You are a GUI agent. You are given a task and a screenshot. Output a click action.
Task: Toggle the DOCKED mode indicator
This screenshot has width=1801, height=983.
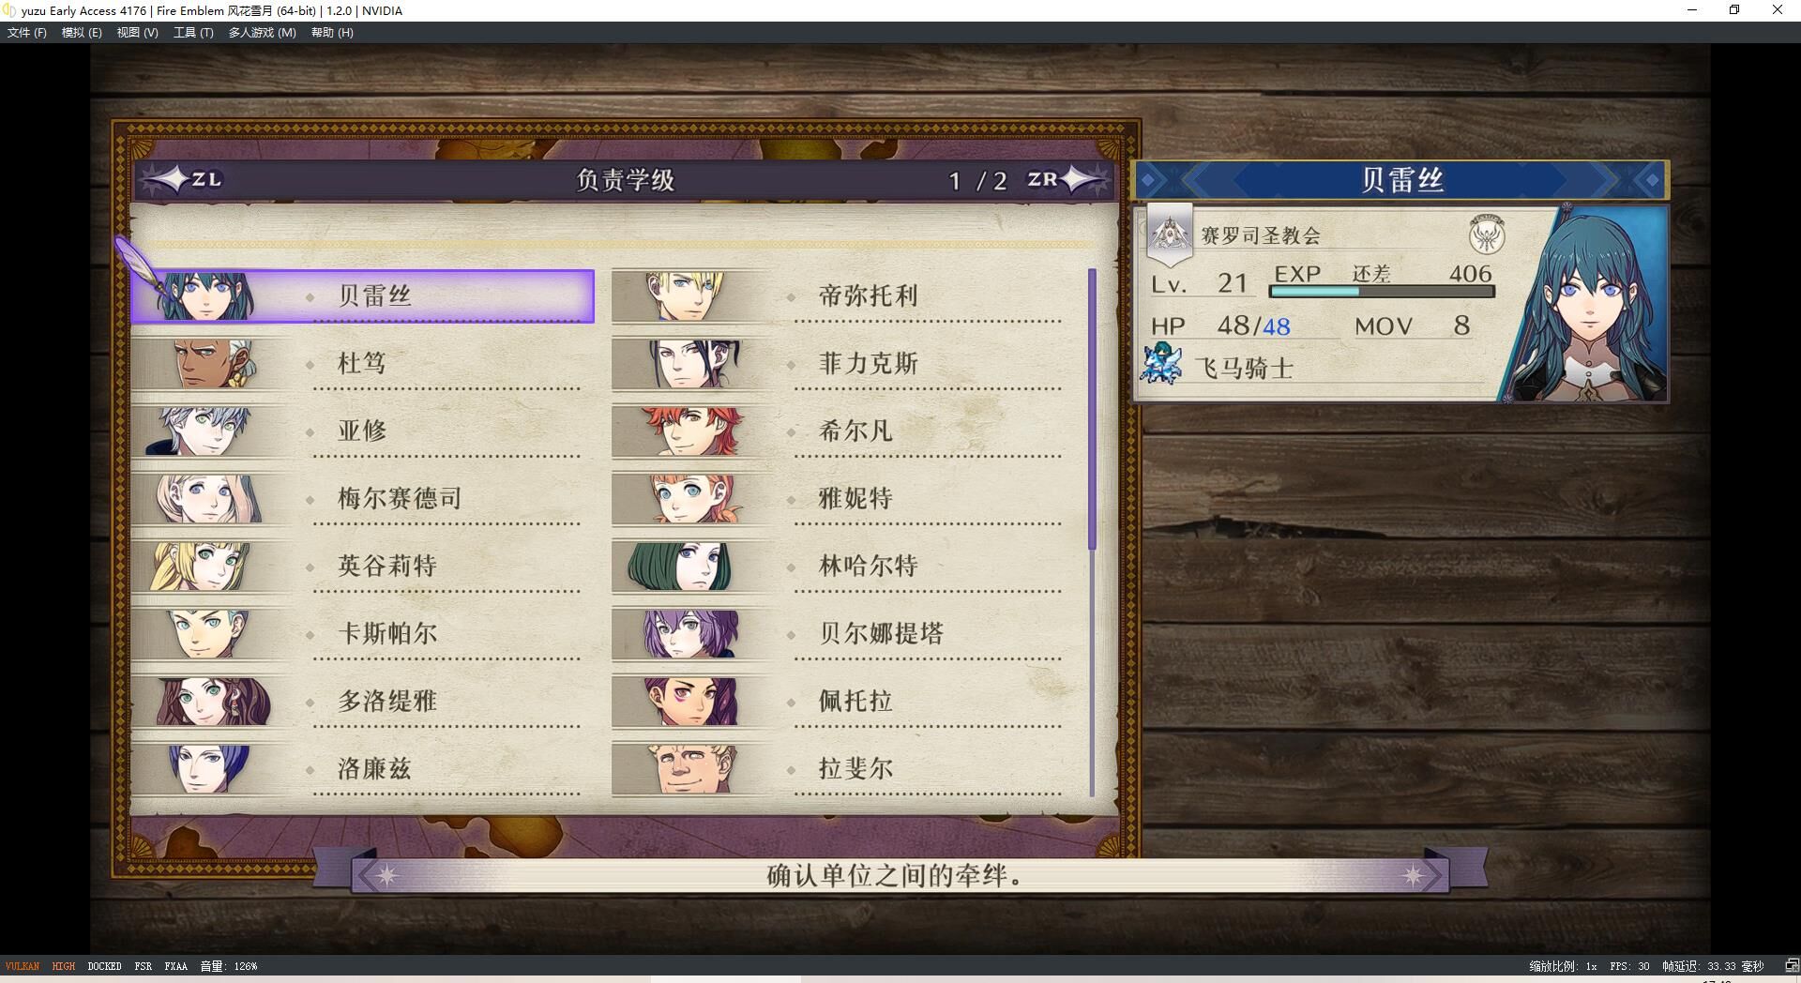(x=104, y=966)
